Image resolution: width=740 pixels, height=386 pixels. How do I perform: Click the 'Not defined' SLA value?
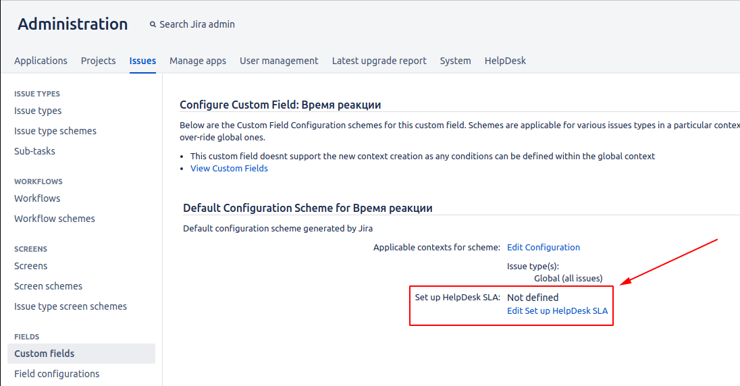pos(533,298)
